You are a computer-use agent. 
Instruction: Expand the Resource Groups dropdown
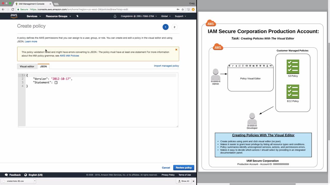click(58, 16)
